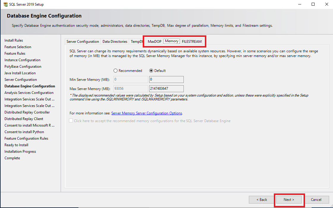
Task: Click the Database Engine Configuration page heading
Action: coord(44,16)
